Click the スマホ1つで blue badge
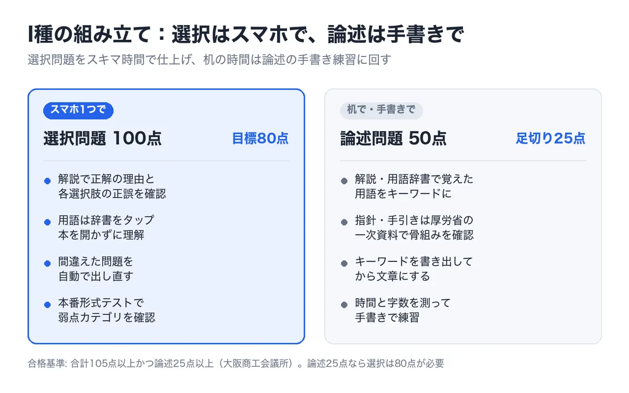The width and height of the screenshot is (629, 393). click(x=79, y=110)
